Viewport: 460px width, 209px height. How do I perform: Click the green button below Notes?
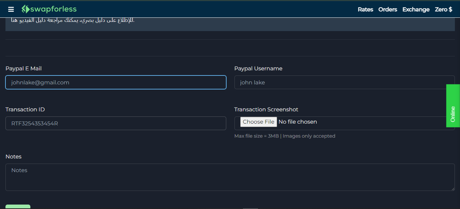[18, 207]
